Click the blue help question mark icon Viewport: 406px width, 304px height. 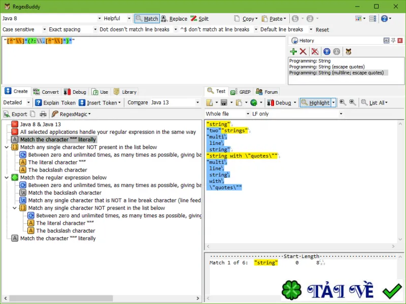(384, 19)
